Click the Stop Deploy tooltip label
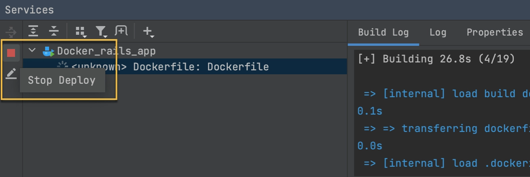 coord(62,80)
